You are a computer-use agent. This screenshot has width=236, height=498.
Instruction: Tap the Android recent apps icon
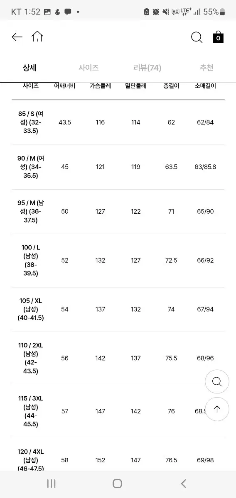click(52, 483)
